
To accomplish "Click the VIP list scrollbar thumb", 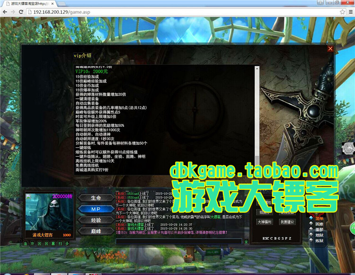I will [257, 161].
